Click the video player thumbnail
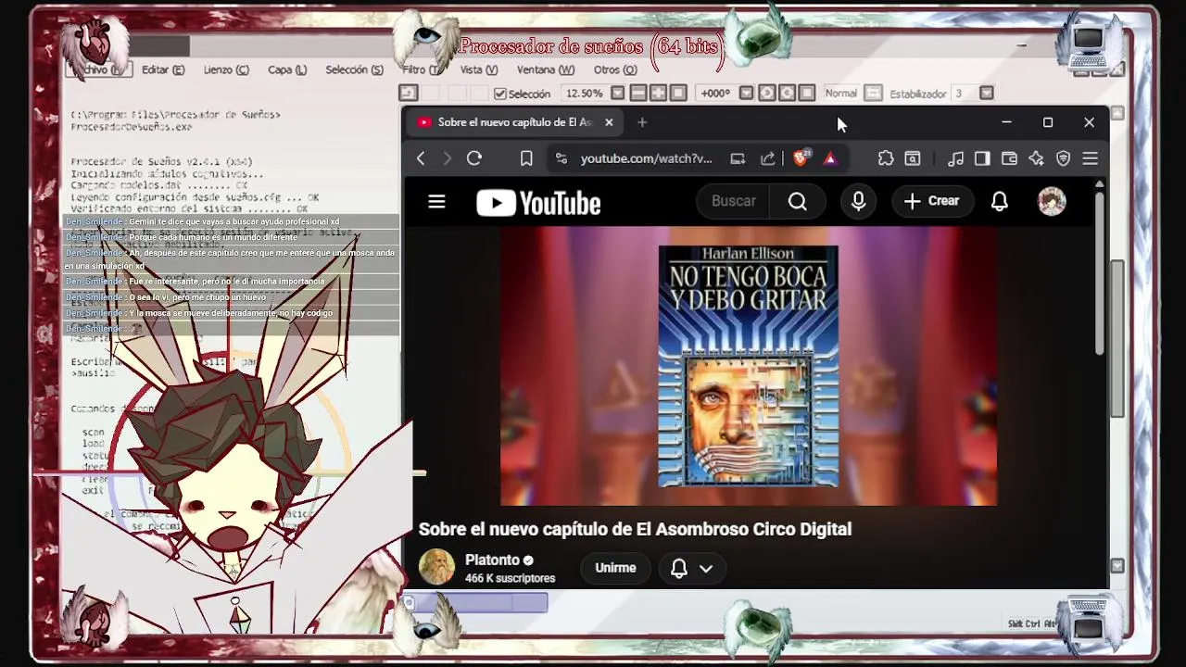 [749, 366]
